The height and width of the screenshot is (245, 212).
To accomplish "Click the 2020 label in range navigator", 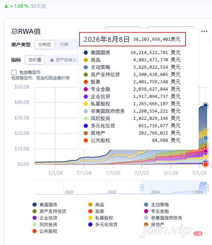I will pyautogui.click(x=69, y=192).
